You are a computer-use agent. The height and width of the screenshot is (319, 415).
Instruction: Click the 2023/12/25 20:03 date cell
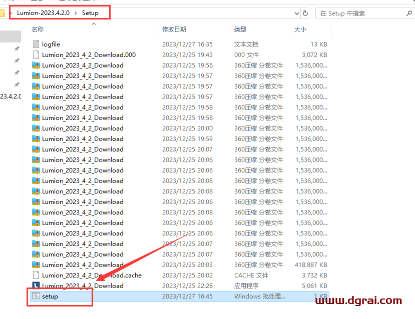(187, 264)
